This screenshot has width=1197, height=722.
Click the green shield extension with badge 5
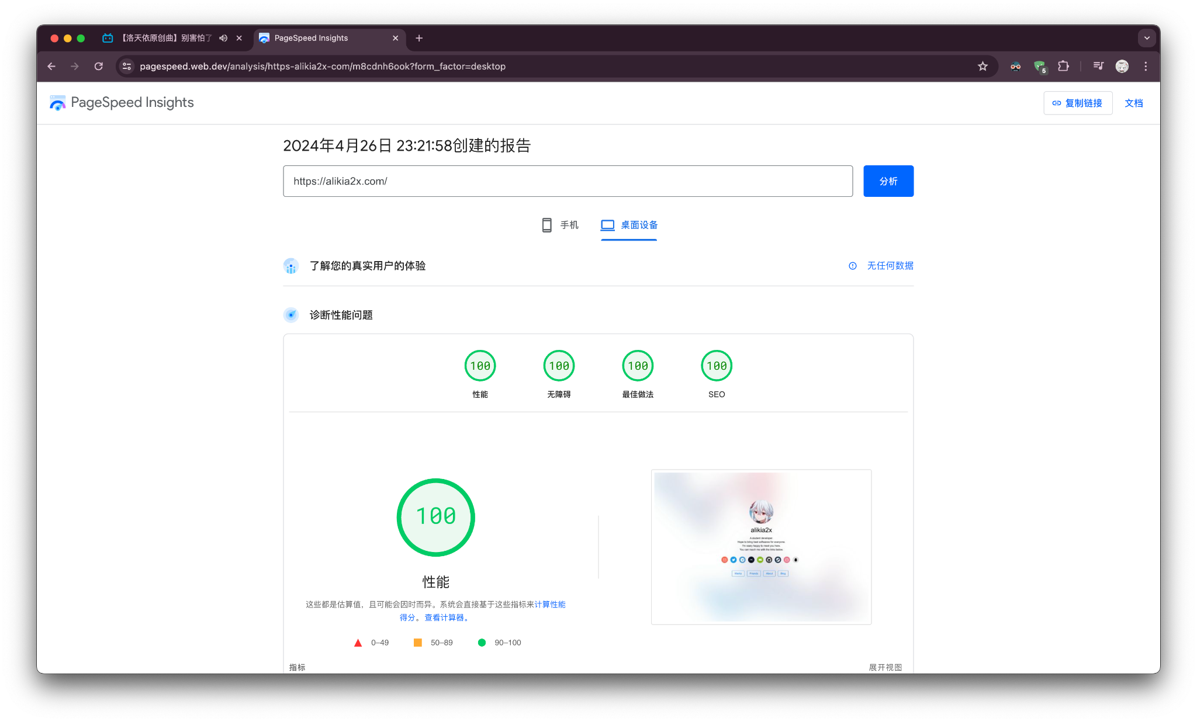(1040, 66)
